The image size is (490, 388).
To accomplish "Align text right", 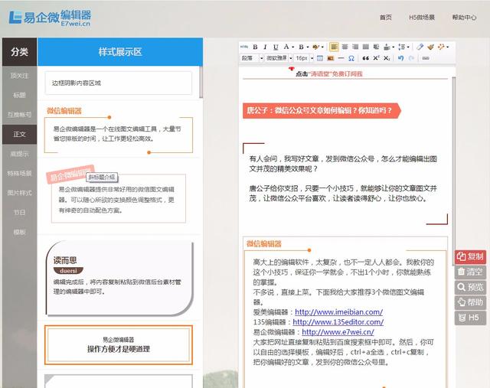I will coord(355,47).
